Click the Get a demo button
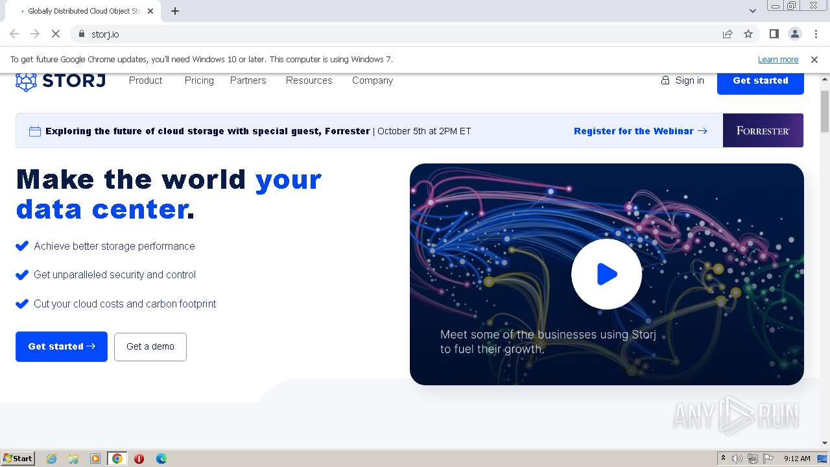The image size is (830, 467). coord(150,346)
